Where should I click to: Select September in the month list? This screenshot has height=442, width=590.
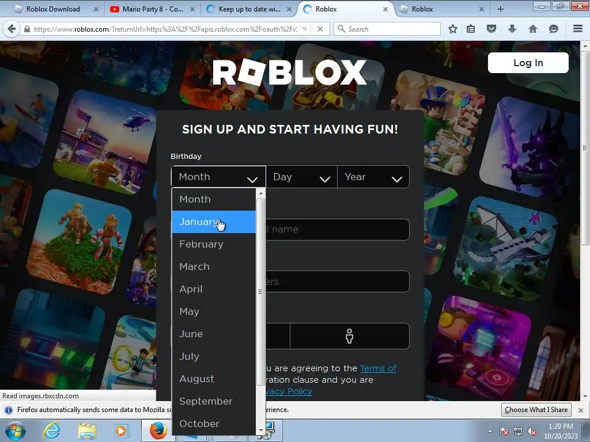pos(214,401)
